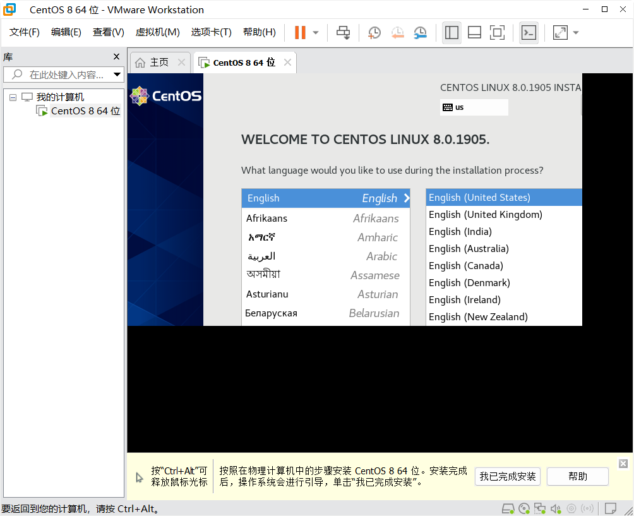Choose English (India) locale
The image size is (634, 516).
504,232
